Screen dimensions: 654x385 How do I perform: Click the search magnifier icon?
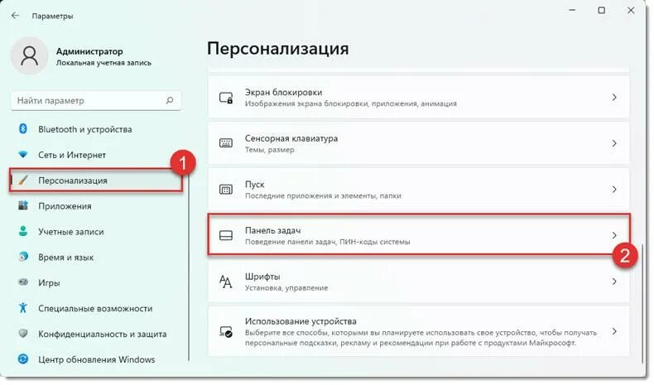170,100
